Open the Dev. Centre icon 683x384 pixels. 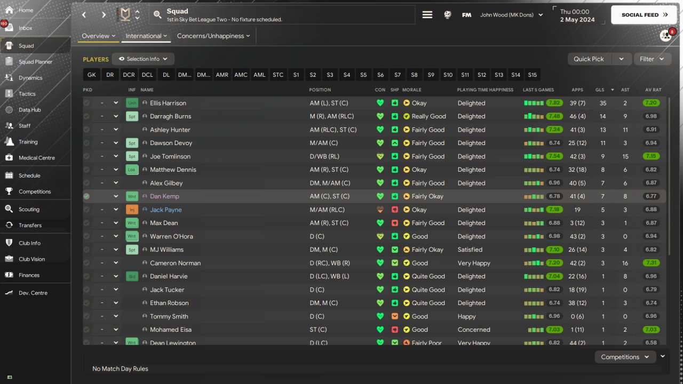click(9, 293)
